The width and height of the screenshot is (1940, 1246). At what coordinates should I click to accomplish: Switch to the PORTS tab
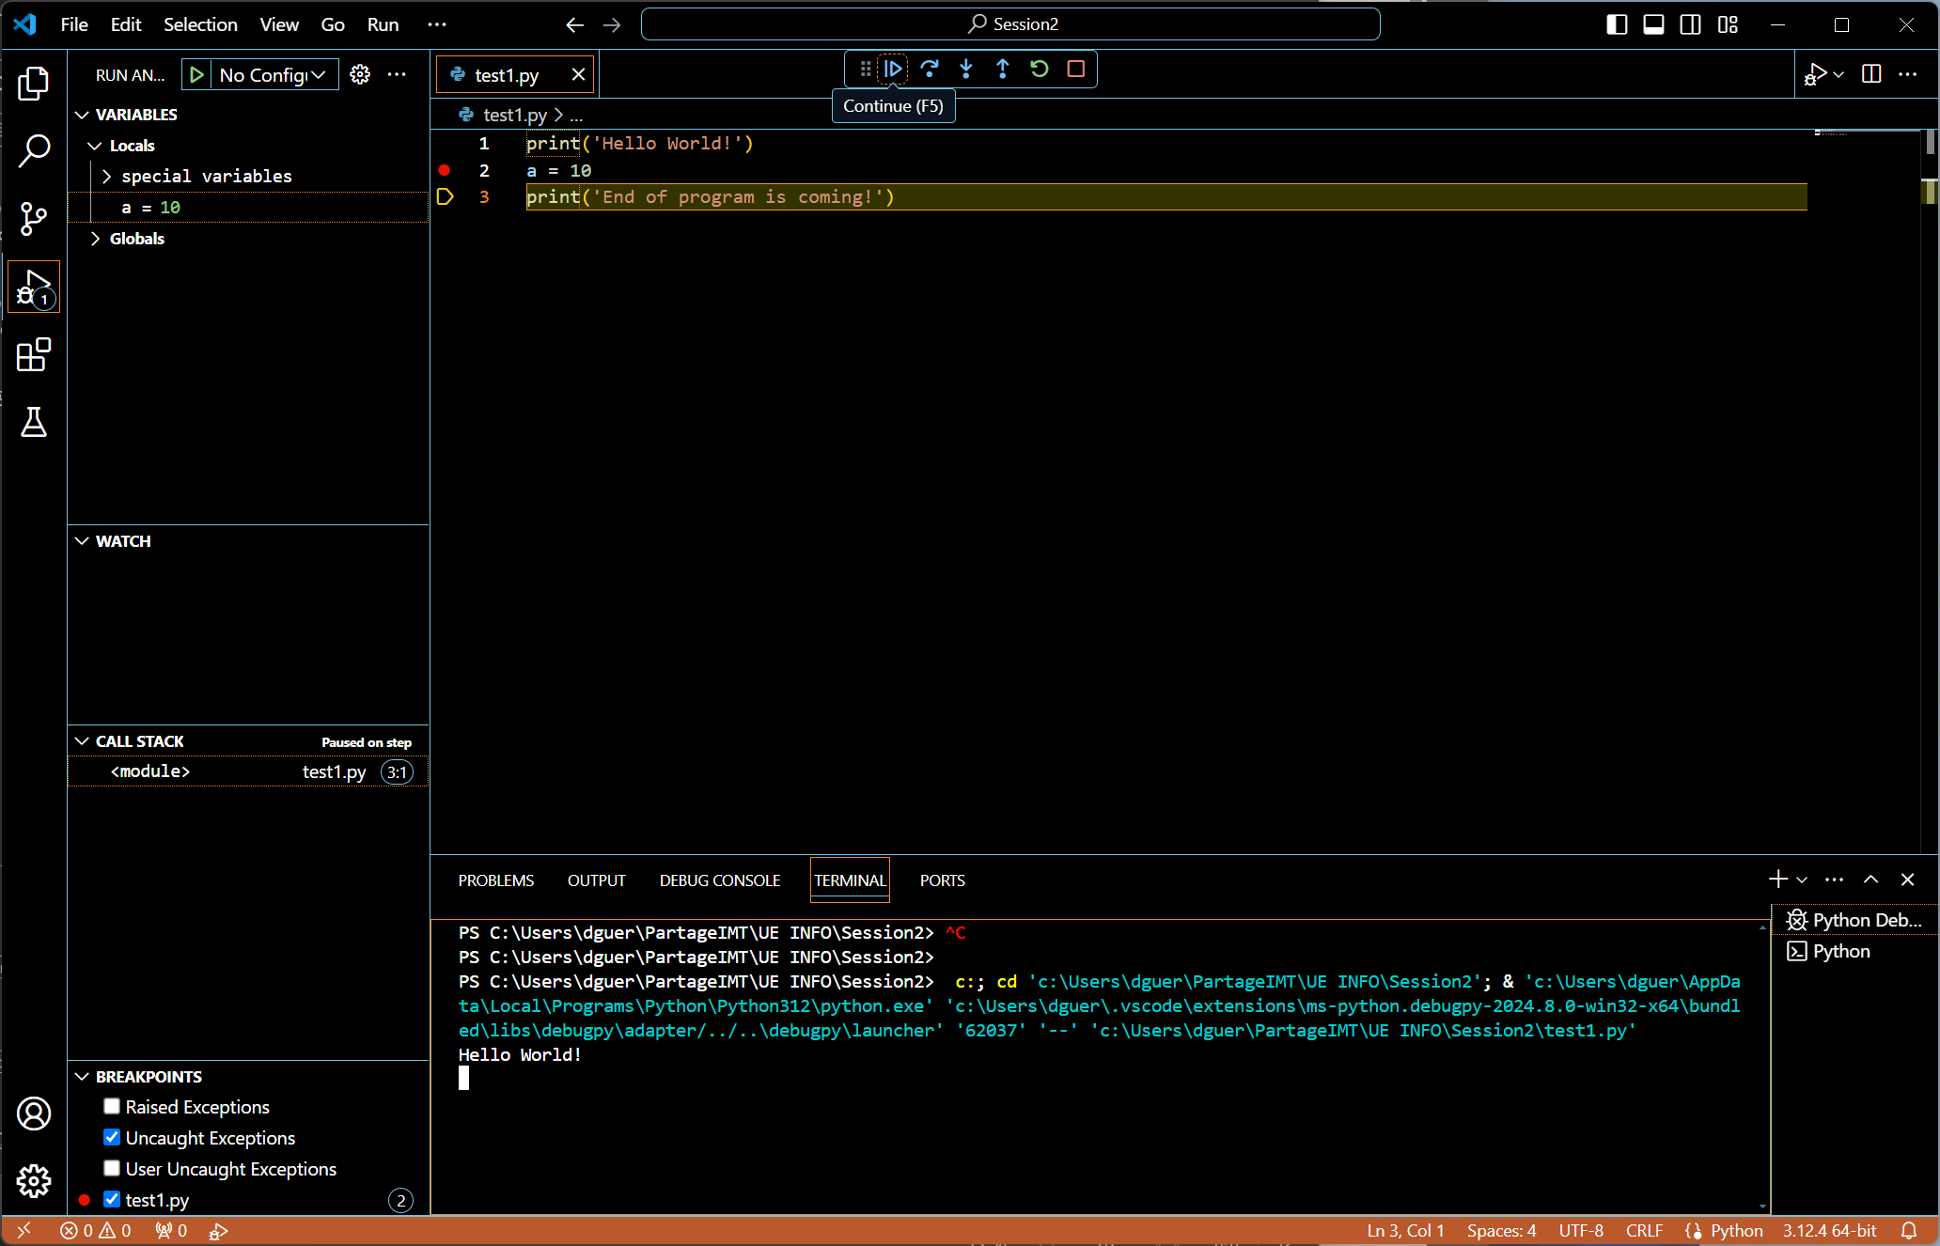pos(943,880)
